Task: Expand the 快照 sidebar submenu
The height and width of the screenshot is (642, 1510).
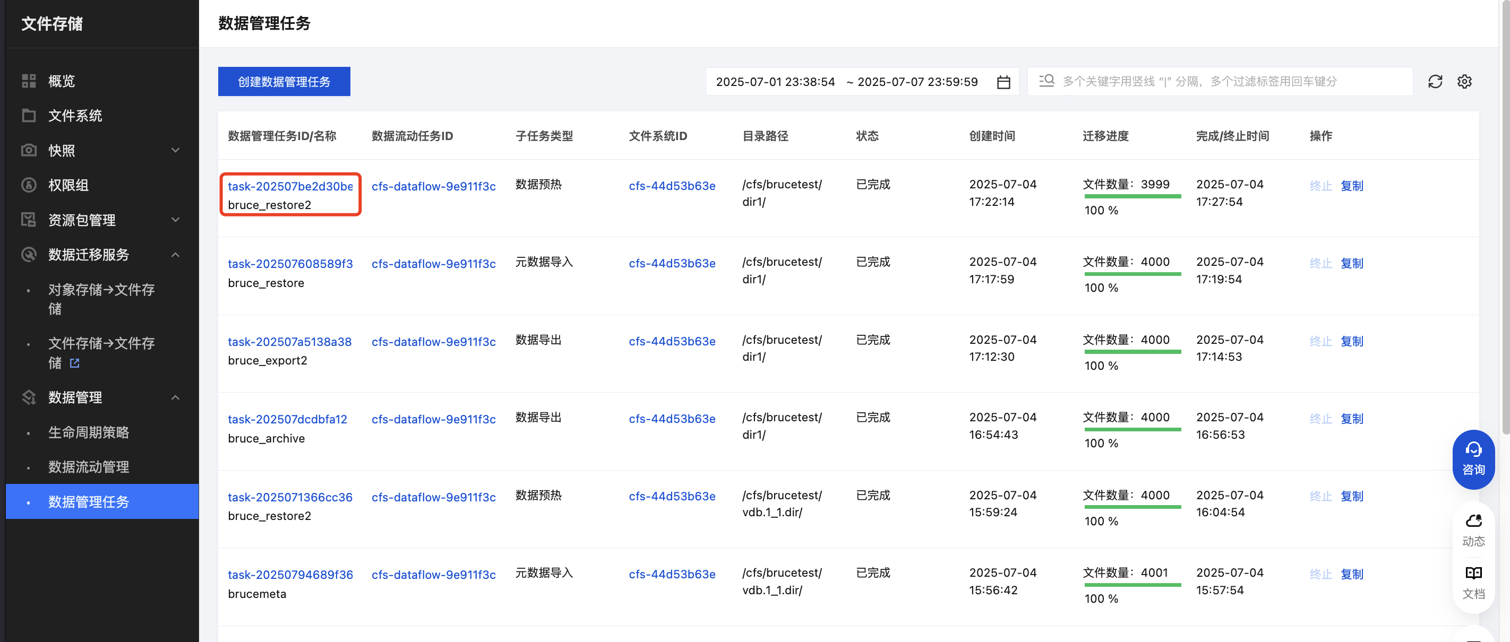Action: tap(175, 150)
